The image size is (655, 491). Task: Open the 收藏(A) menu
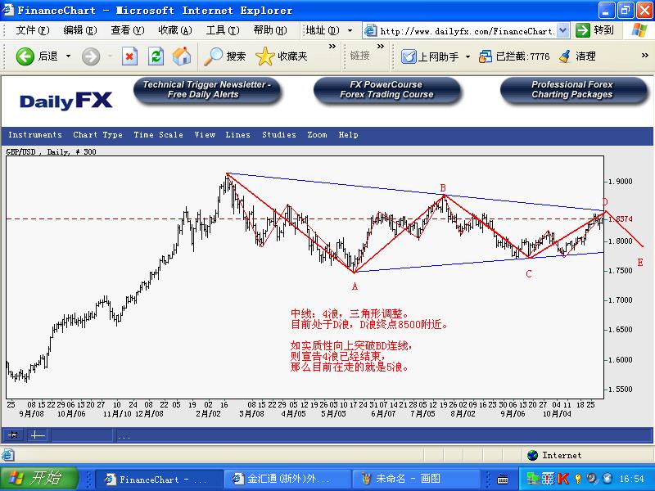pos(175,30)
